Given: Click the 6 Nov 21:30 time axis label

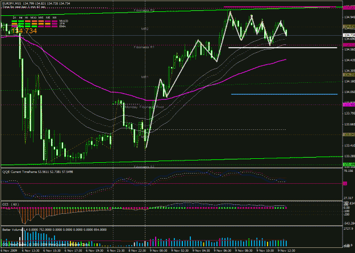Looking at the screenshot, I should pyautogui.click(x=116, y=251).
